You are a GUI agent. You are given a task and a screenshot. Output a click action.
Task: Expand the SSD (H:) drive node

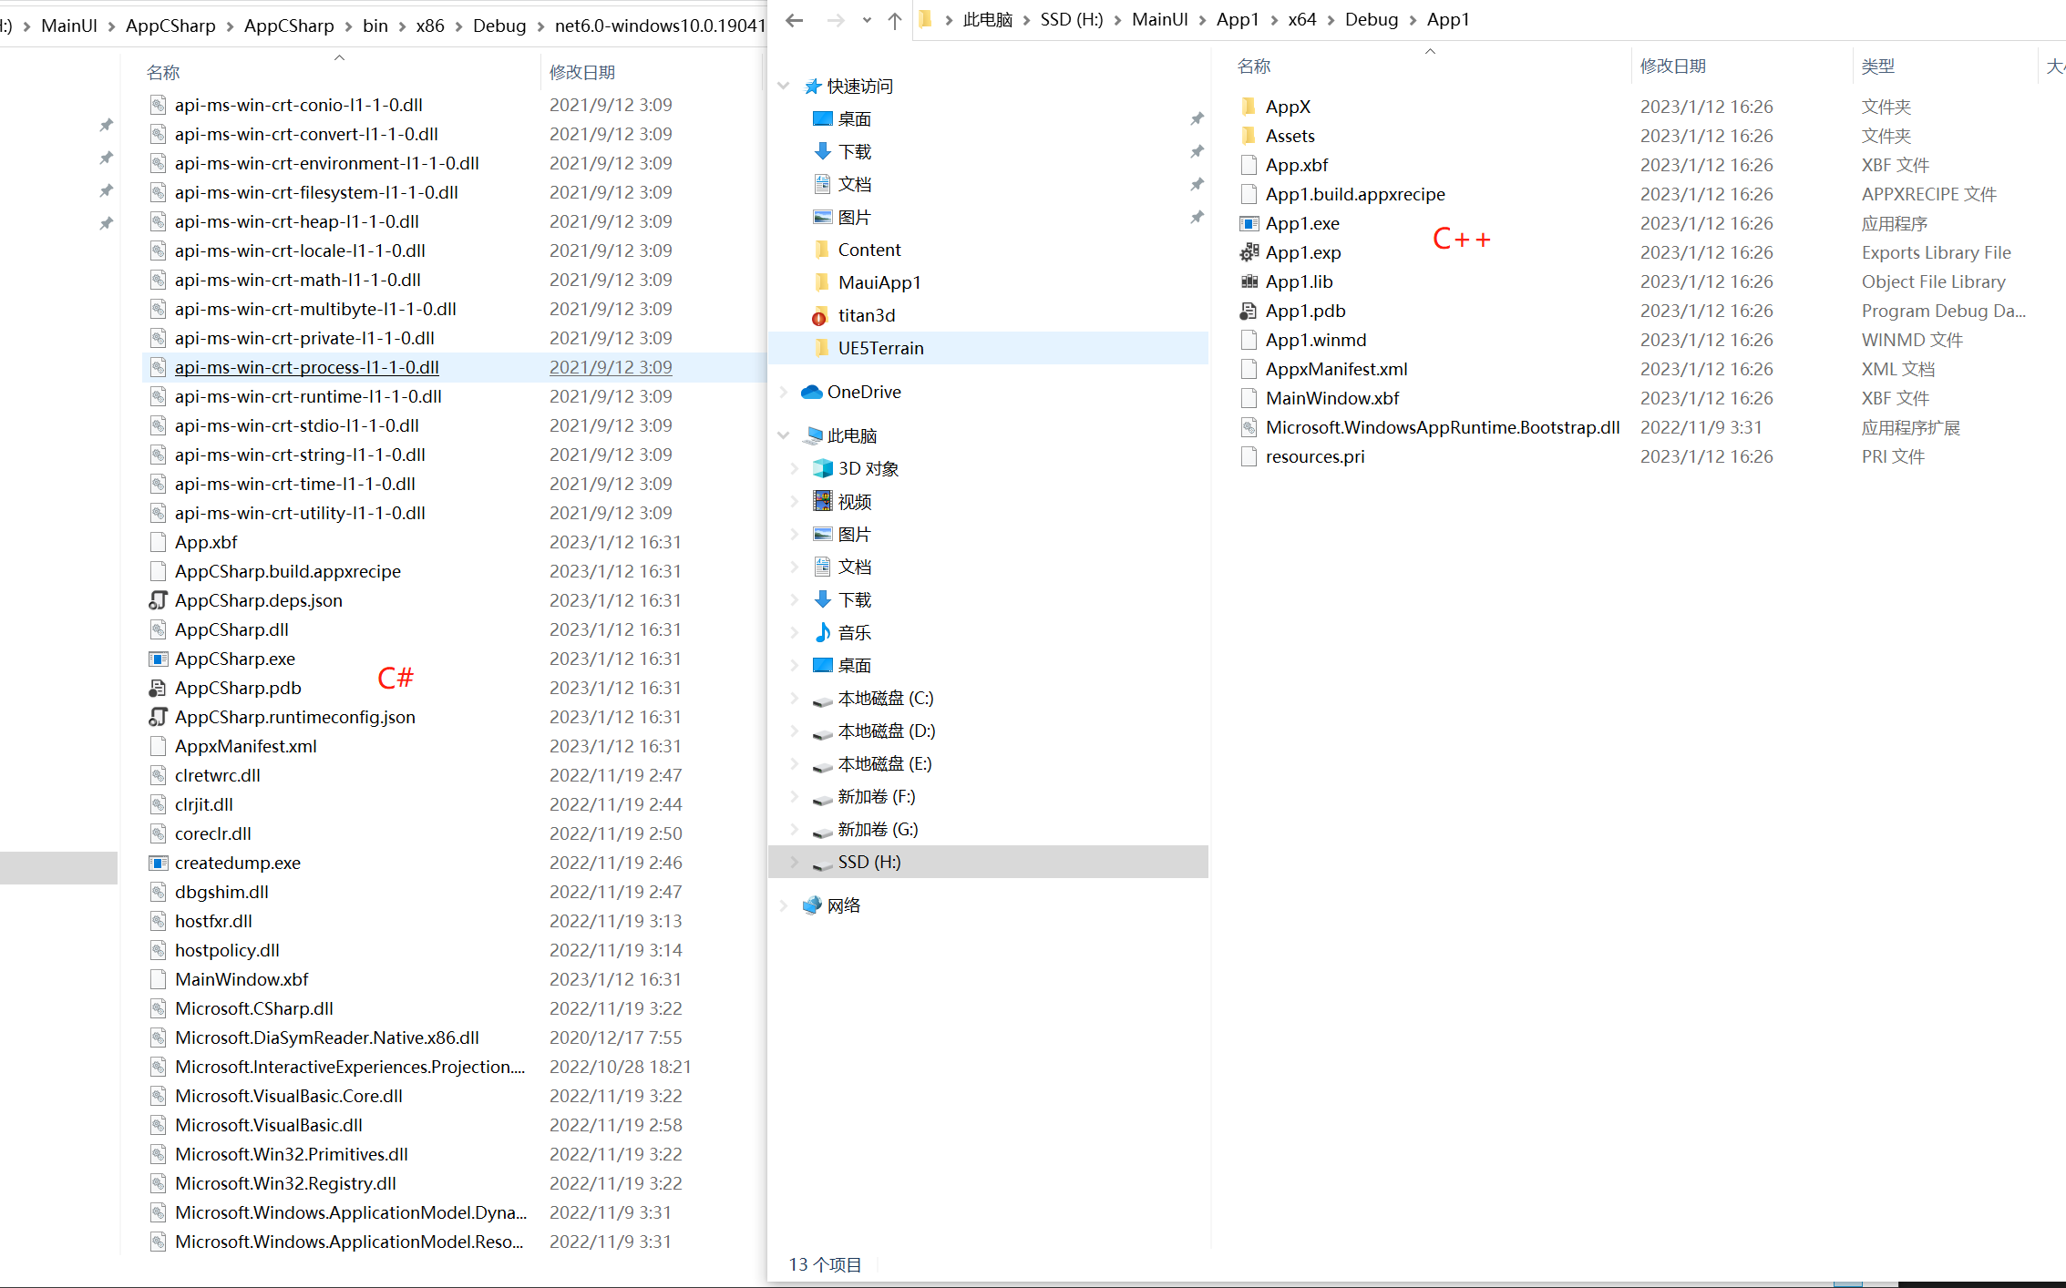[x=794, y=862]
